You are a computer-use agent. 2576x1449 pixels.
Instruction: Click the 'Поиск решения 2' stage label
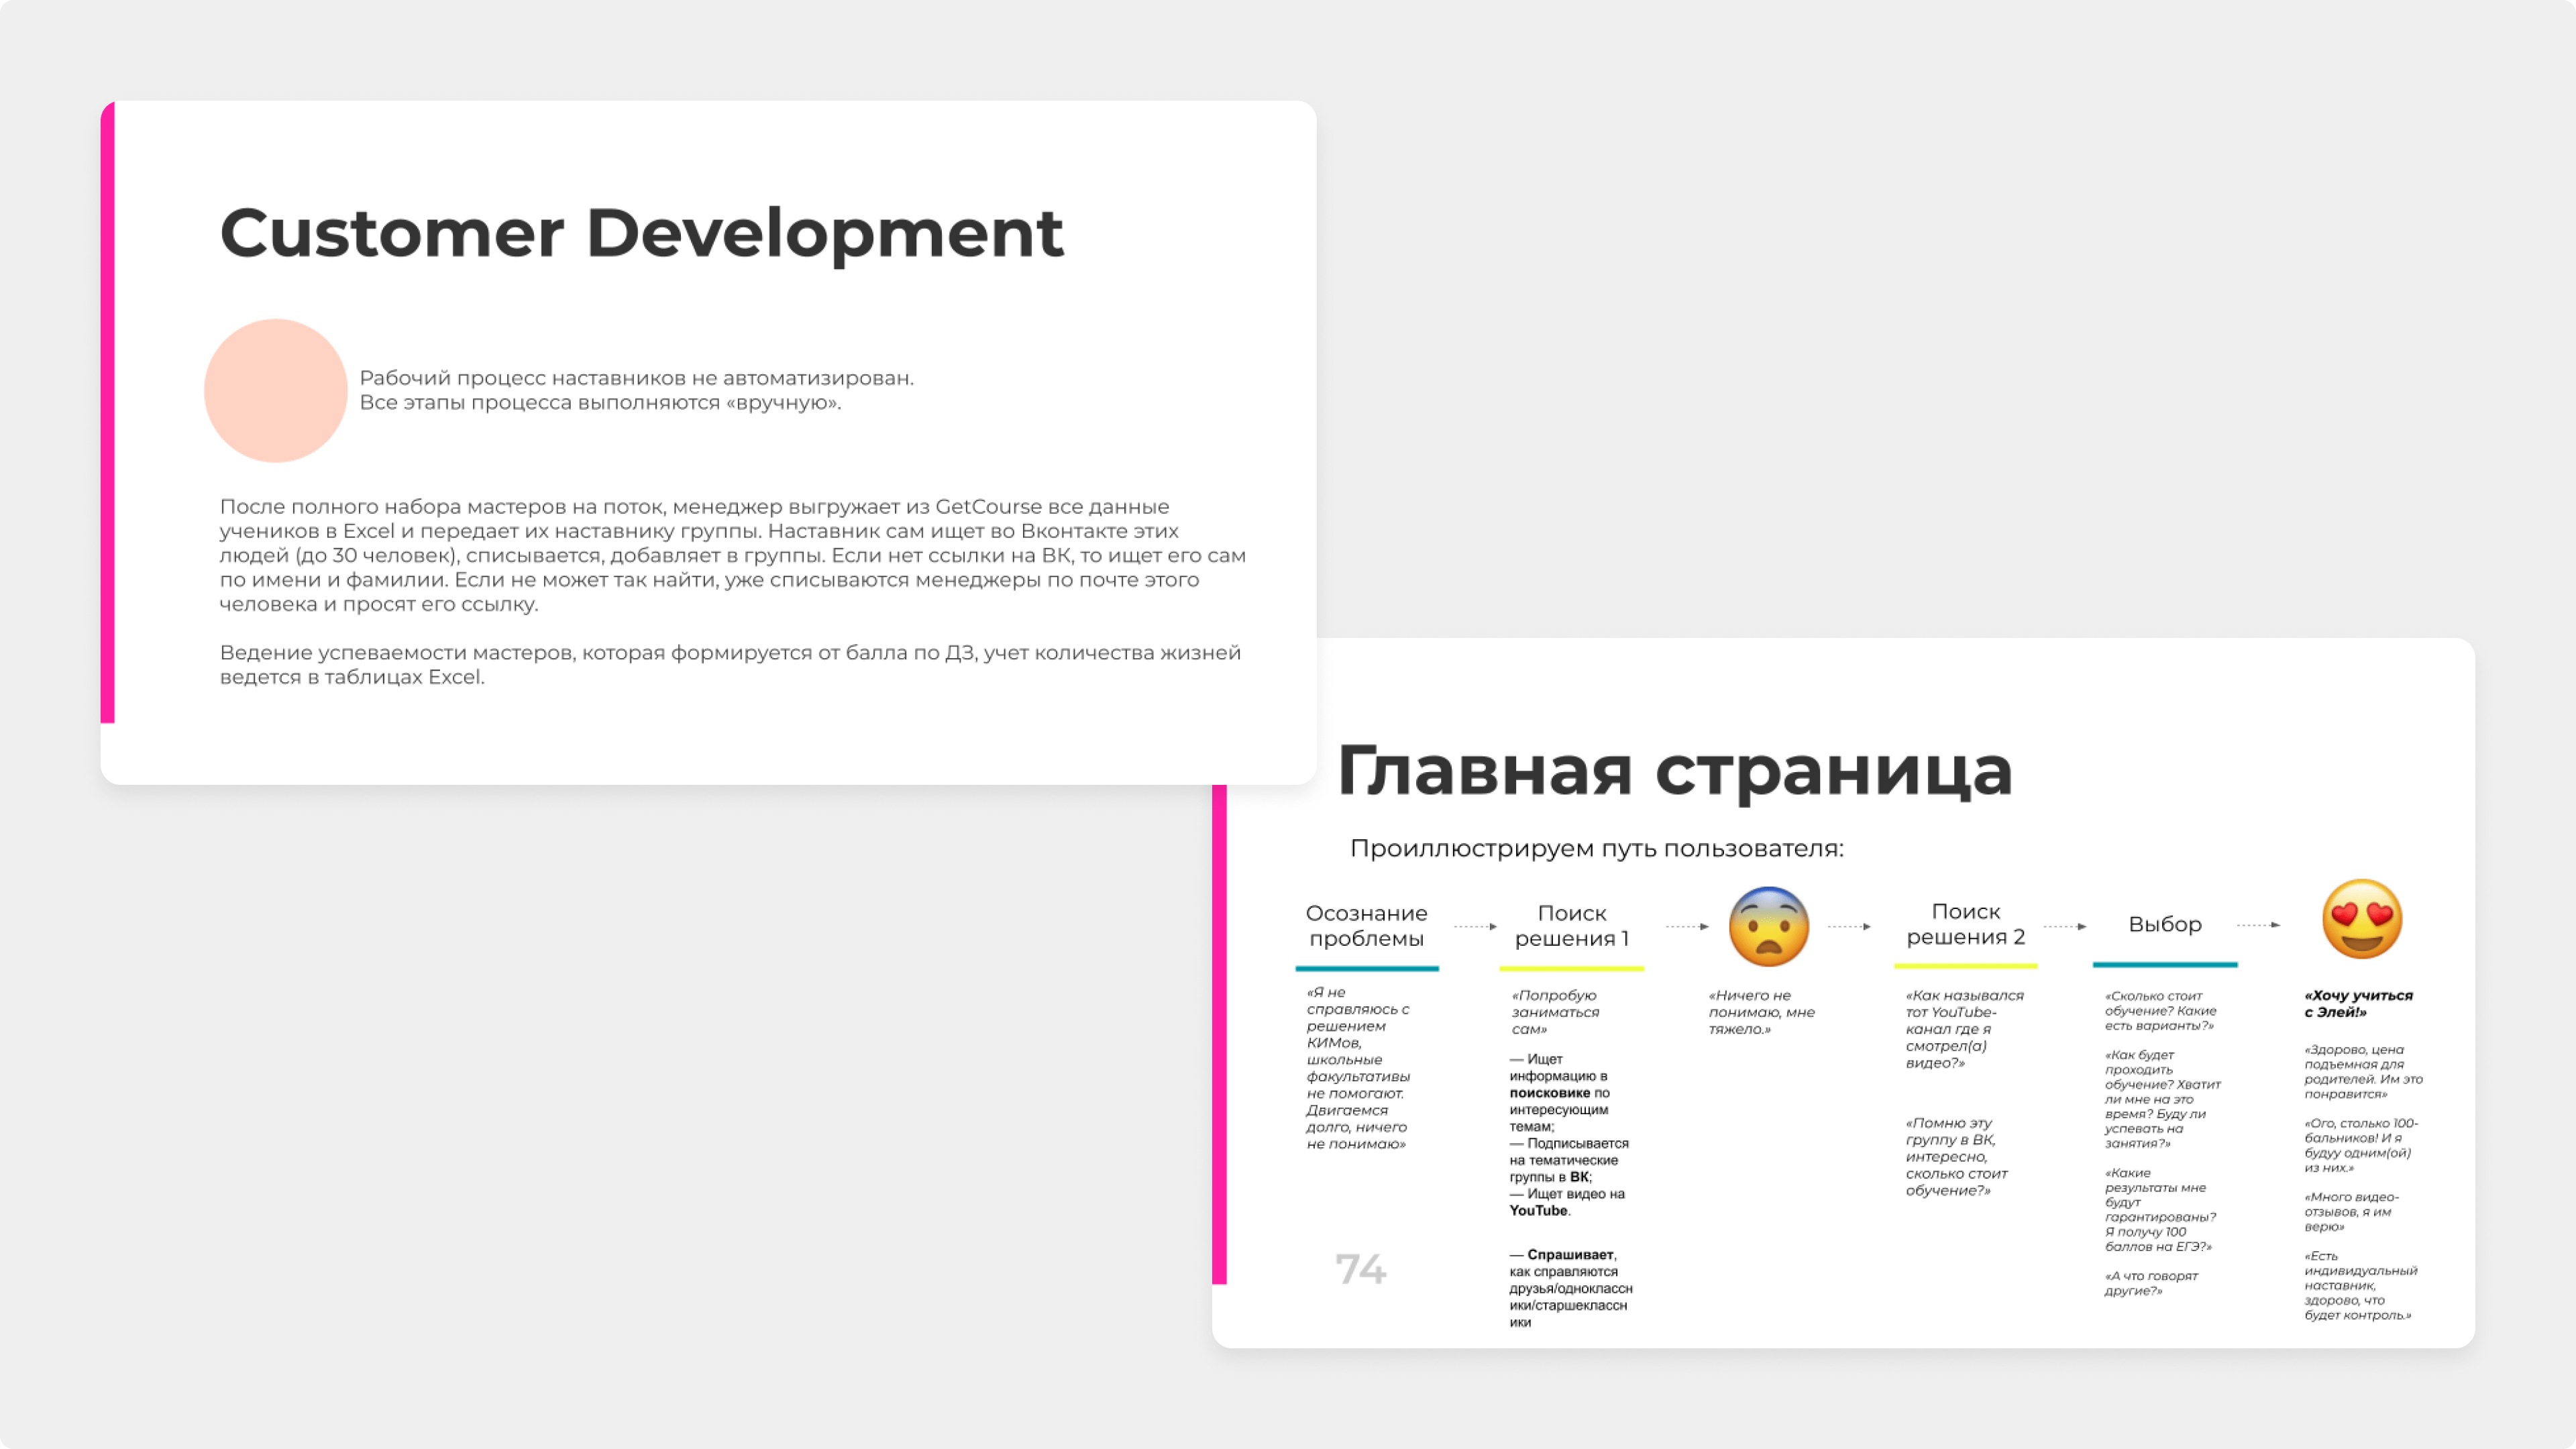tap(1965, 924)
